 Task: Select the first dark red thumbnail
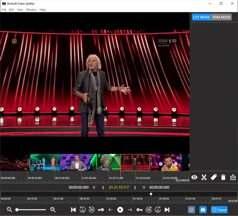(15, 162)
